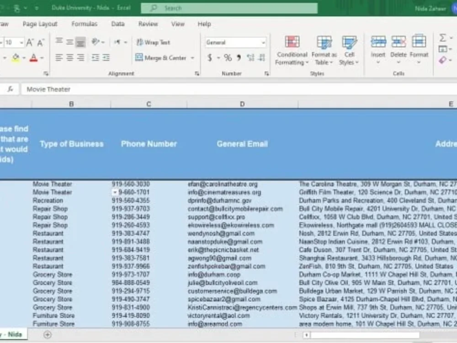The height and width of the screenshot is (343, 457).
Task: Apply Middle Align to cells
Action: [x=69, y=42]
